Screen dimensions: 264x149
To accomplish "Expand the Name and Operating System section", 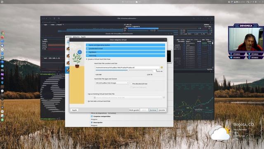I will point(125,45).
